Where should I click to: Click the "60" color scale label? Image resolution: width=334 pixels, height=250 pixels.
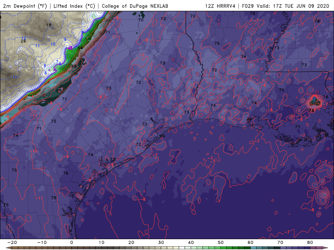[250, 242]
